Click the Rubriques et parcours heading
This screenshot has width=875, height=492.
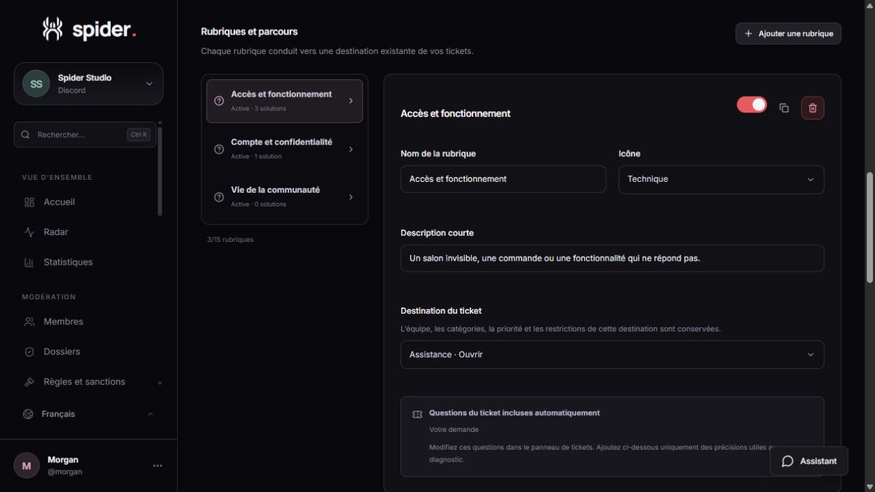(x=249, y=32)
